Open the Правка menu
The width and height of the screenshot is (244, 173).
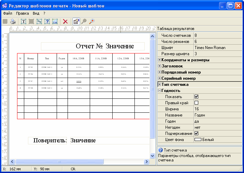pos(23,13)
